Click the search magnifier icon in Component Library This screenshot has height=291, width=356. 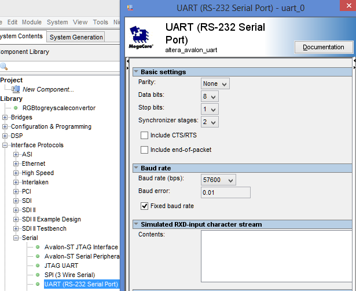tap(4, 67)
